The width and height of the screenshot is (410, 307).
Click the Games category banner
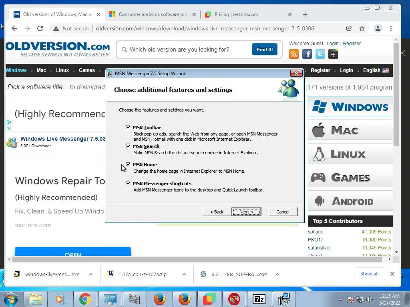pyautogui.click(x=350, y=177)
